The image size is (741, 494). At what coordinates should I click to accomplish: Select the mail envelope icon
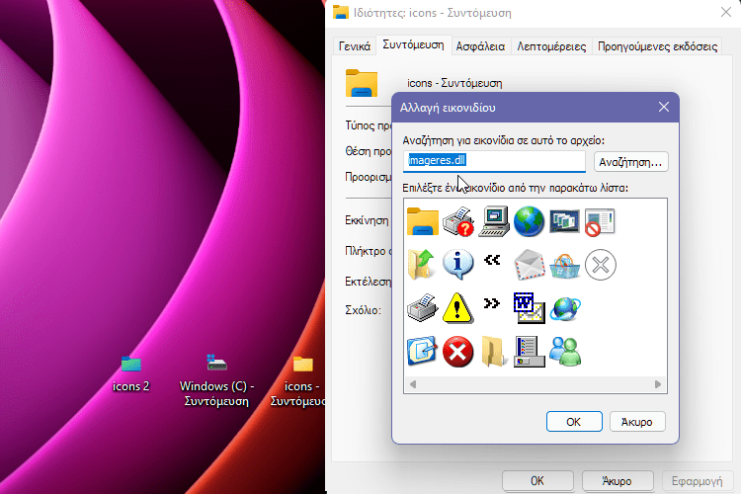[x=529, y=265]
